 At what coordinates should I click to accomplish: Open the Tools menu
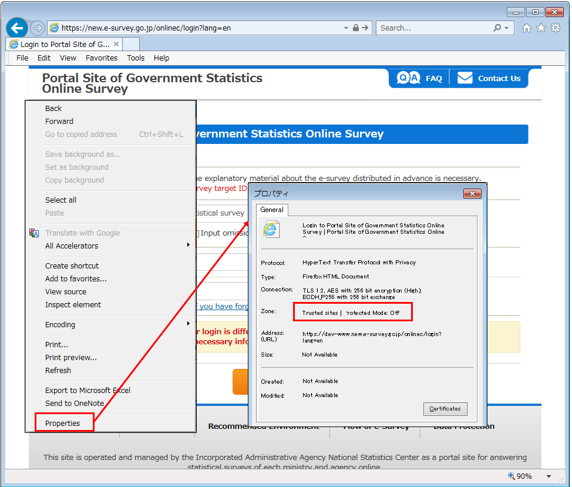[x=135, y=58]
